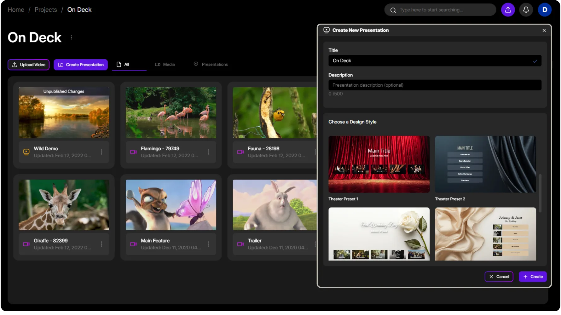Go to Home breadcrumb
The image size is (561, 315).
[x=16, y=10]
